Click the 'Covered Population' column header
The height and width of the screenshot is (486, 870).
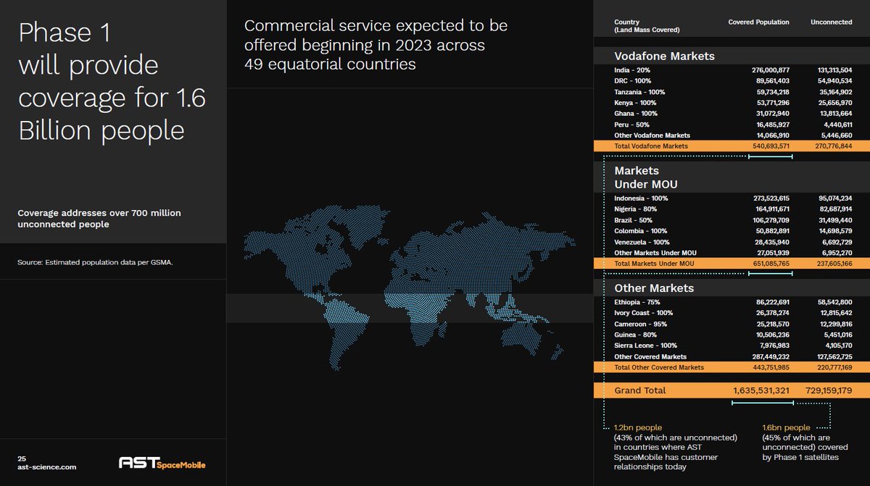pyautogui.click(x=758, y=22)
